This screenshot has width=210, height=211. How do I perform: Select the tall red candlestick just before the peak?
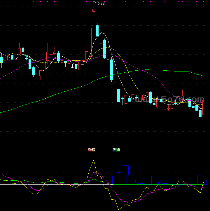[90, 42]
